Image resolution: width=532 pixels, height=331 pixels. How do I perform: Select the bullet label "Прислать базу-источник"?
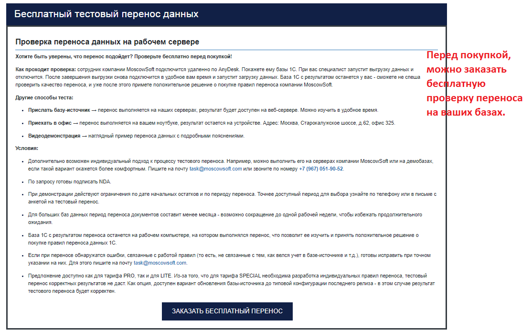click(59, 110)
